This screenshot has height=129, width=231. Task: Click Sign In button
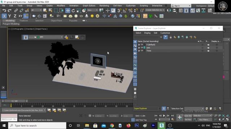pos(181,6)
